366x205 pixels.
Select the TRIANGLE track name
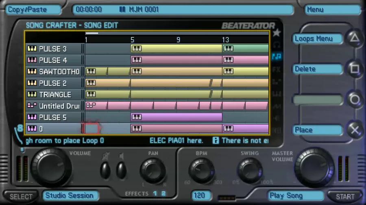(x=55, y=94)
